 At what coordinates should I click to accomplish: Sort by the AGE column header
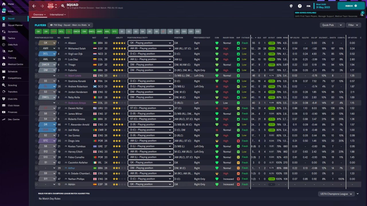coord(106,37)
